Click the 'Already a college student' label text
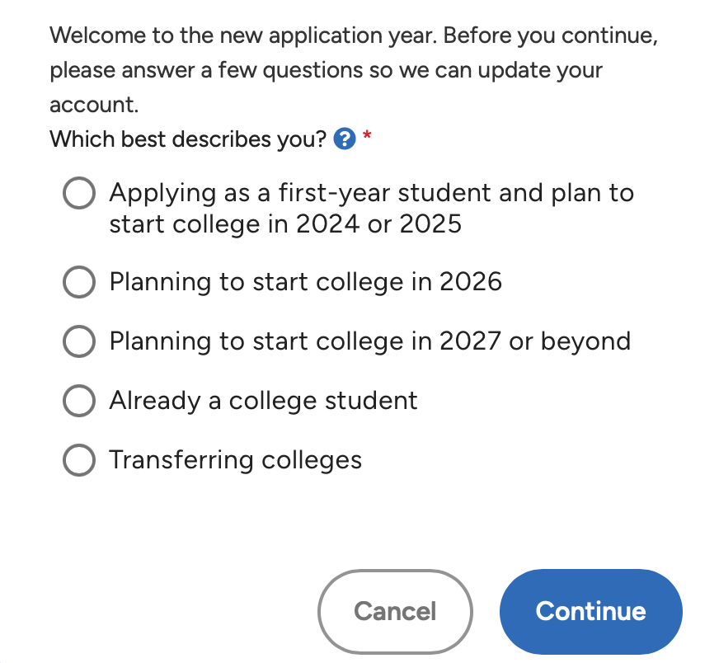The height and width of the screenshot is (663, 719). point(263,401)
